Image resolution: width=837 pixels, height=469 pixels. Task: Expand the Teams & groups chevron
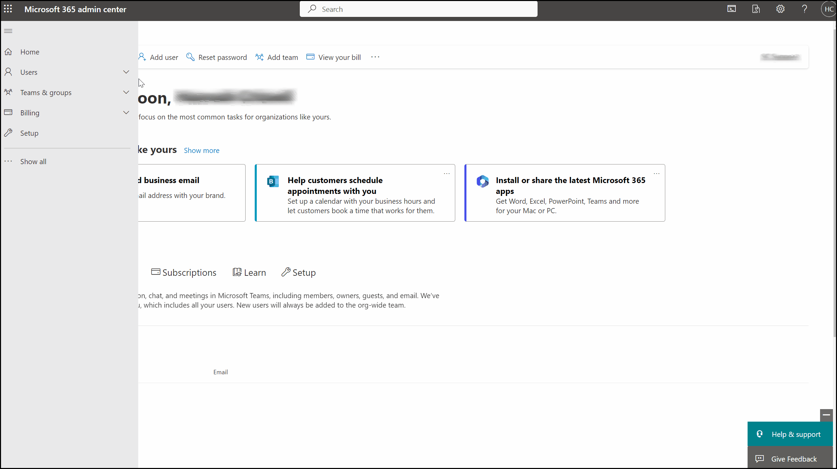[x=126, y=92]
